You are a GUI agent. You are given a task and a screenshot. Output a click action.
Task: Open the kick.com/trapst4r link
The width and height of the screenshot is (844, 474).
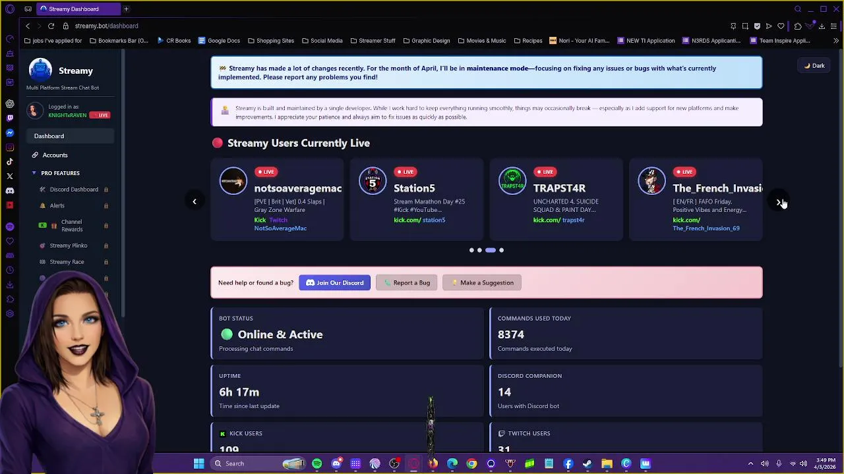(558, 220)
